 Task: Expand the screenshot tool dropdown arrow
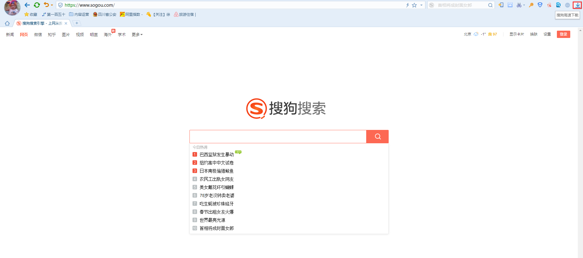[x=524, y=5]
